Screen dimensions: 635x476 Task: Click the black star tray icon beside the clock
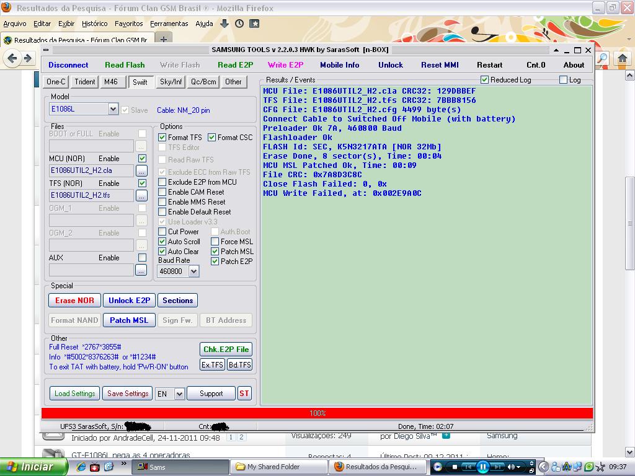600,467
